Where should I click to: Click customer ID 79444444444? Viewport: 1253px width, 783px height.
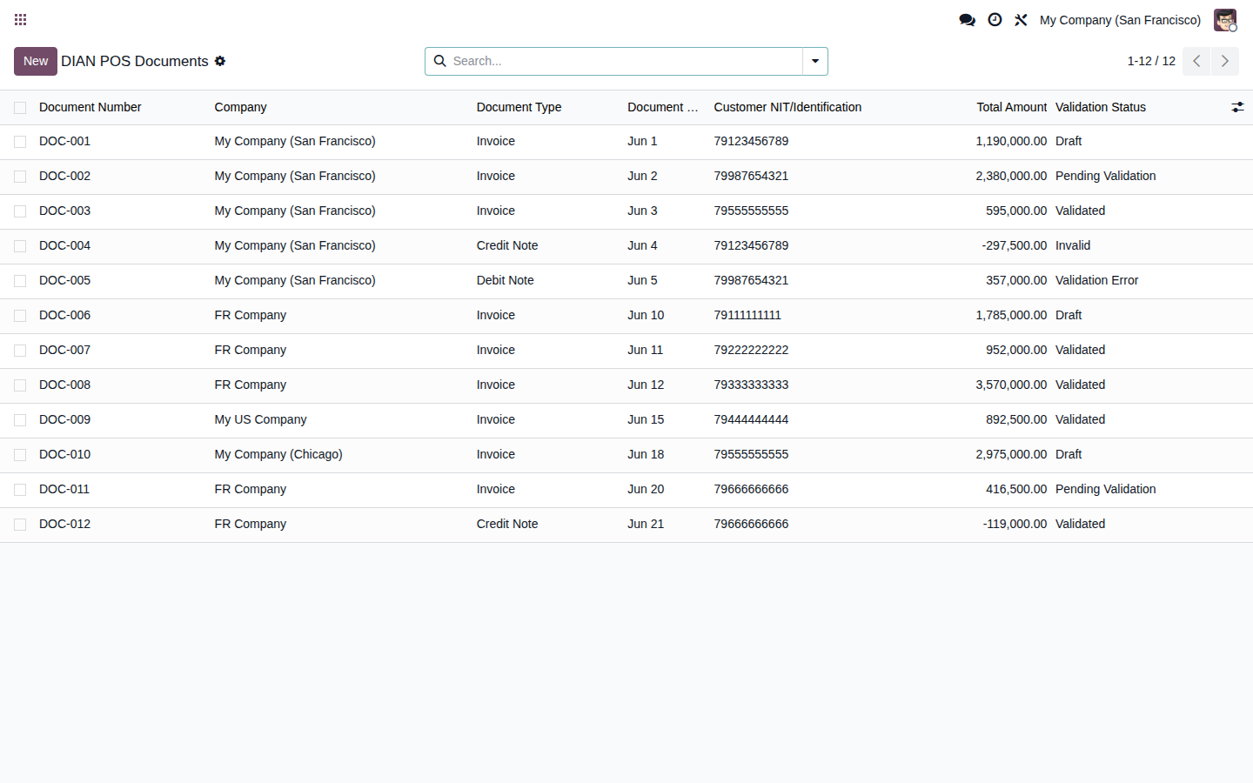[x=751, y=419]
